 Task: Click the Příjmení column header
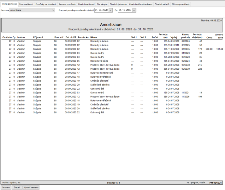(38, 37)
